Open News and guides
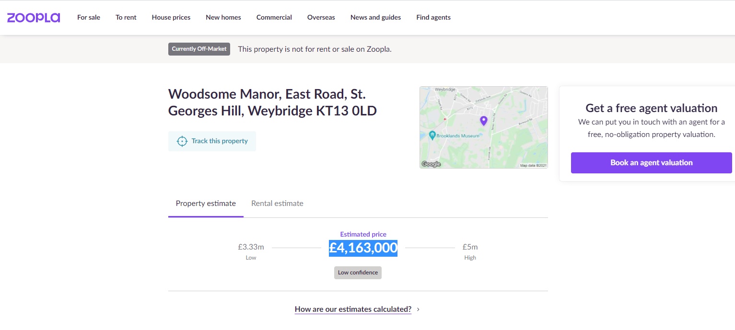The image size is (735, 330). [375, 17]
